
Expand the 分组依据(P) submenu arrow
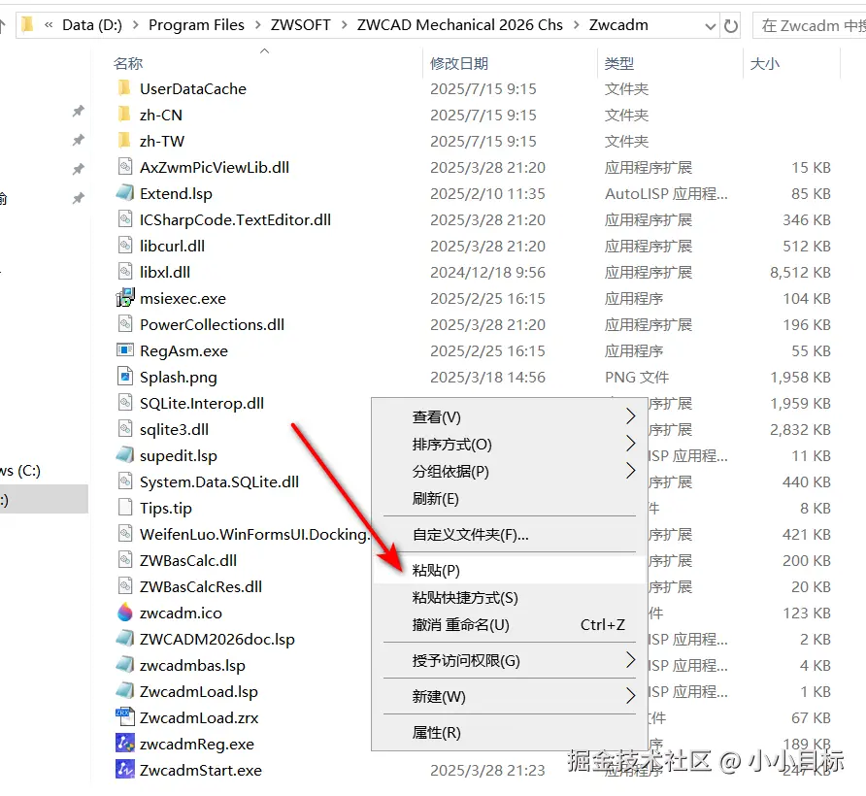coord(631,471)
